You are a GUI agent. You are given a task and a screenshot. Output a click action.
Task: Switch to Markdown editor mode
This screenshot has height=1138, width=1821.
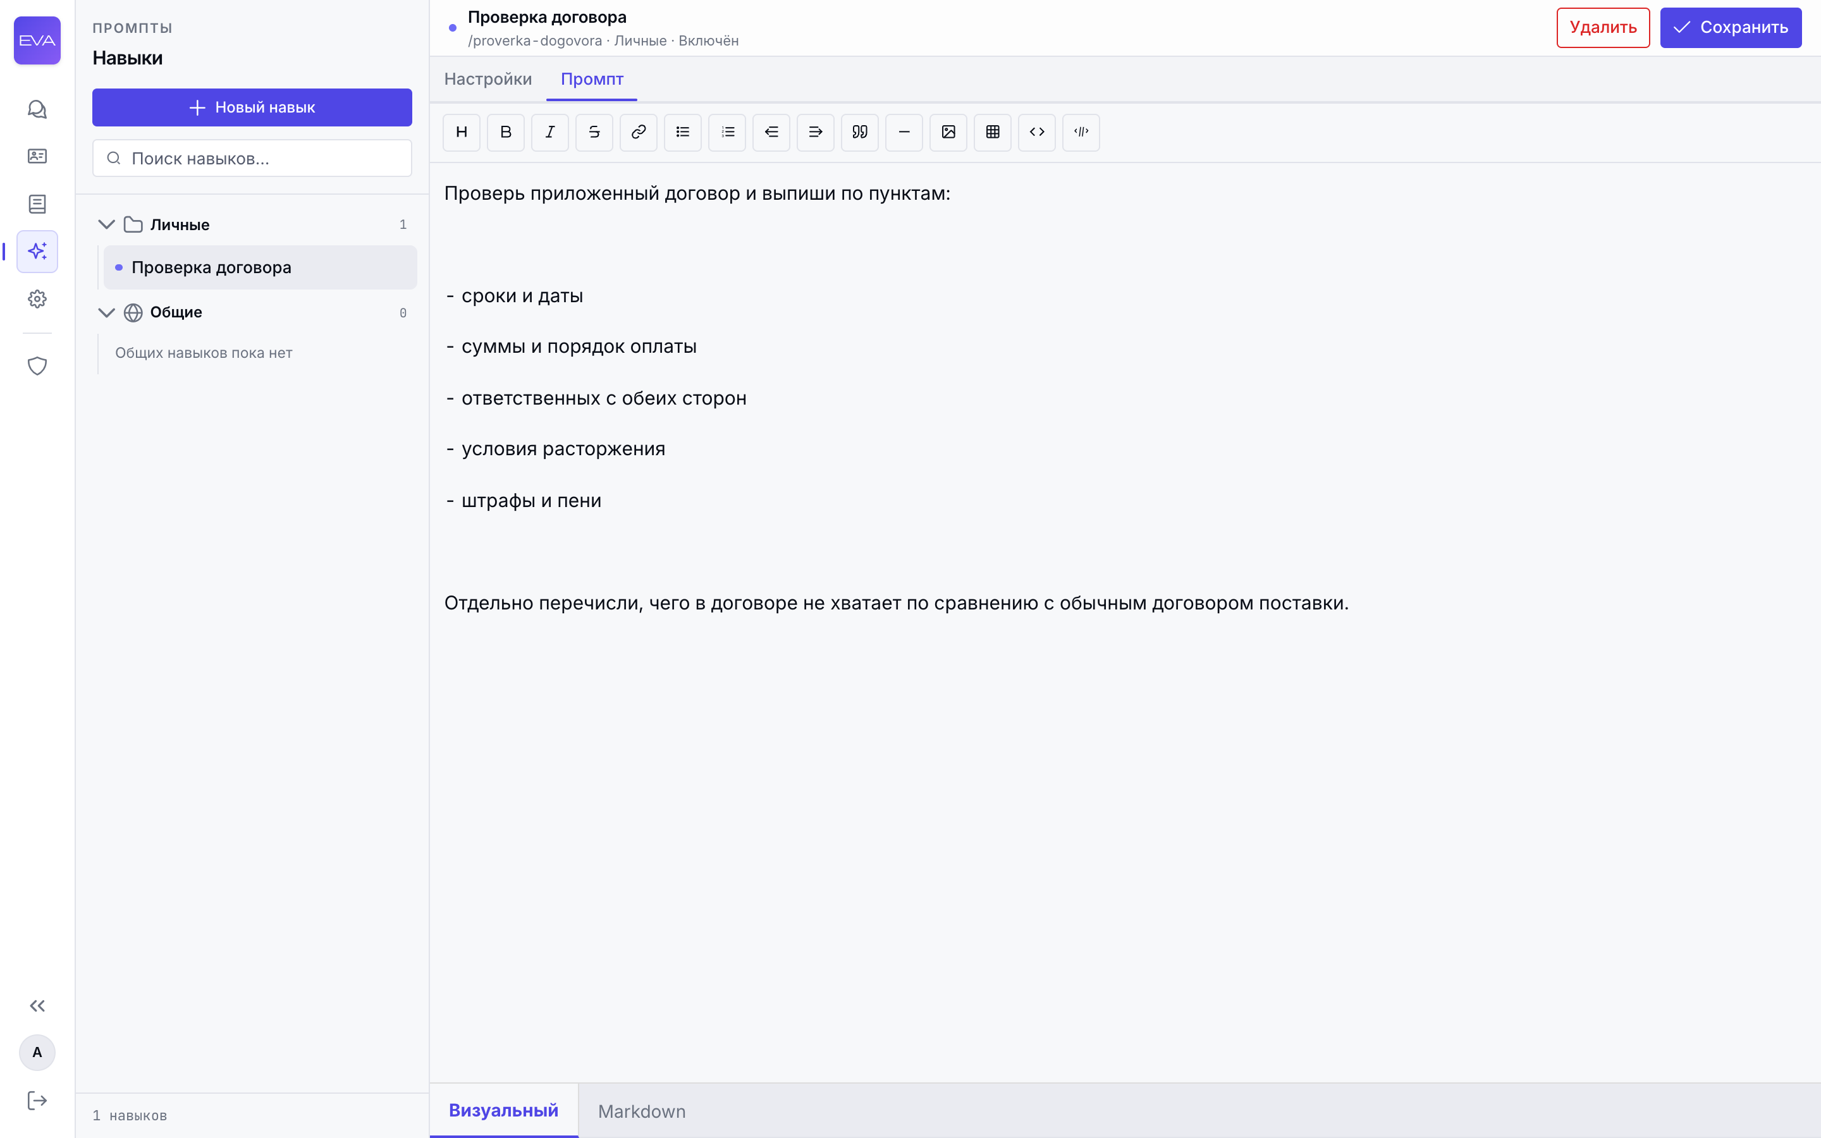[x=642, y=1111]
